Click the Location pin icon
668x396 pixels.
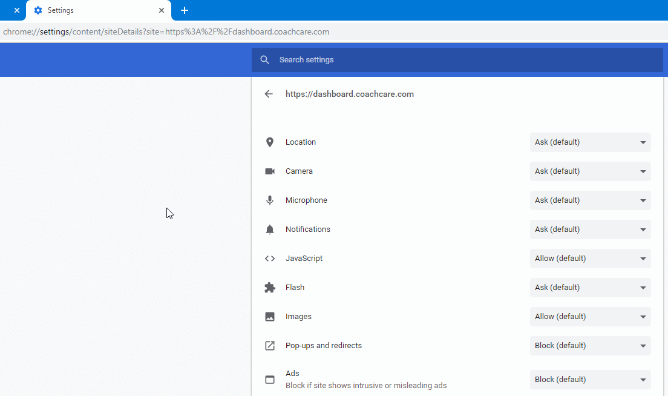coord(270,142)
